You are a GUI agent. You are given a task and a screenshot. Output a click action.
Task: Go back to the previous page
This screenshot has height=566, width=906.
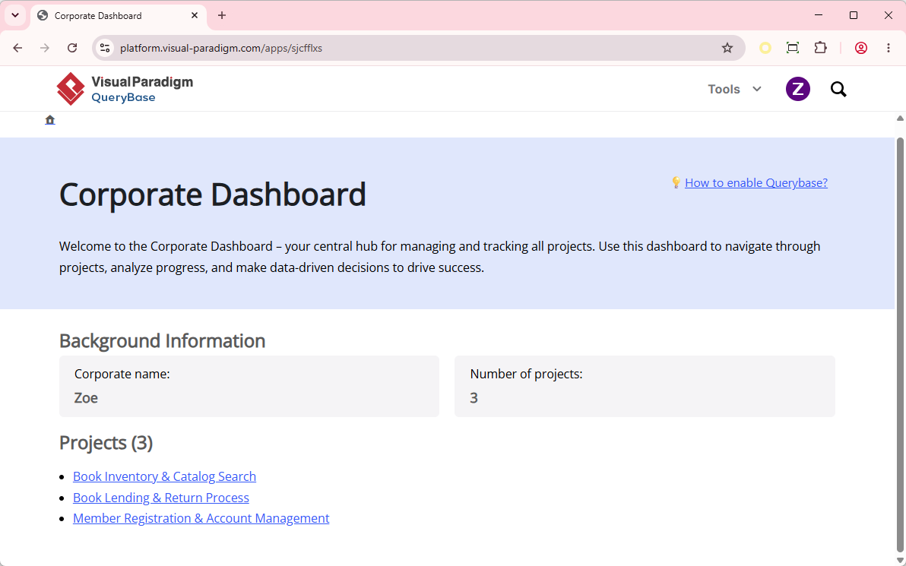click(x=18, y=48)
